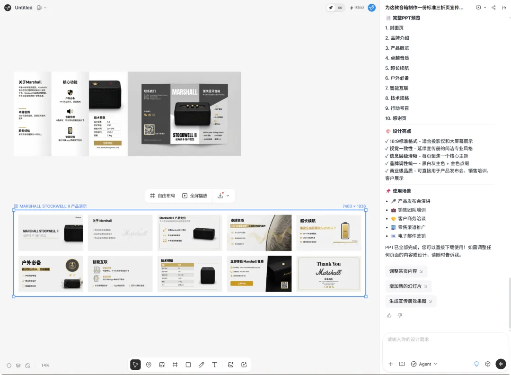Select the 关于 Marshall slide thumbnail
The image size is (511, 375).
120,233
